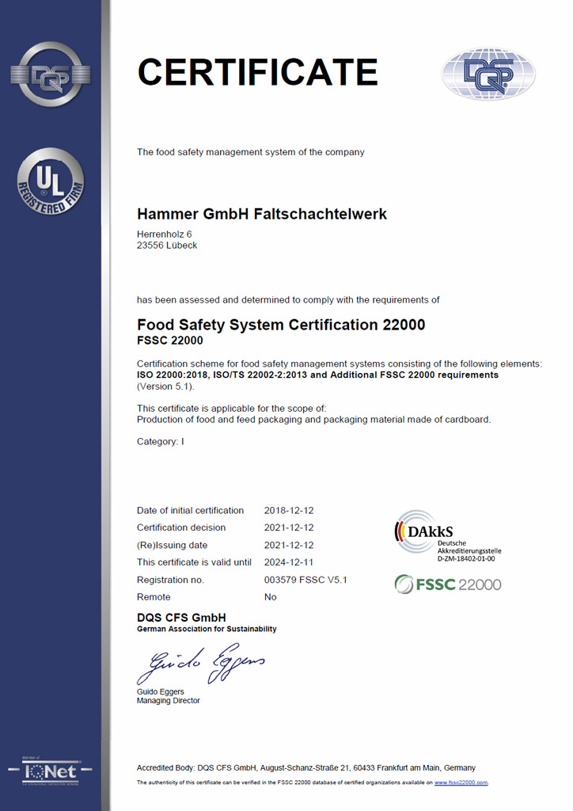Click the Managing Director title
This screenshot has height=811, width=573.
(x=169, y=701)
